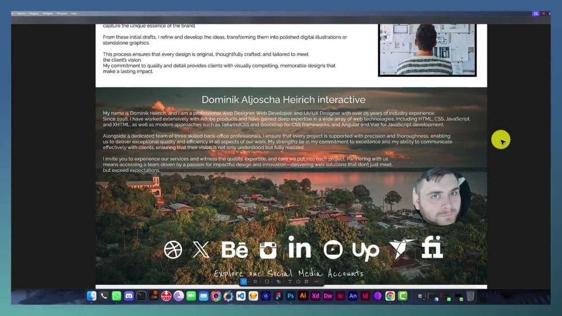
Task: Click the Upwork logo in the design
Action: pos(366,251)
